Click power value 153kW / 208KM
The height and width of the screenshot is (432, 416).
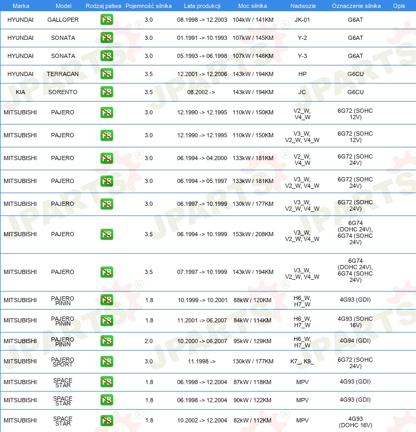tap(253, 235)
